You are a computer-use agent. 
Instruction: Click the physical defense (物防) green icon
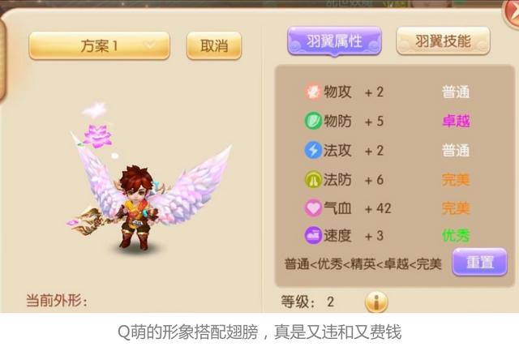(x=313, y=121)
